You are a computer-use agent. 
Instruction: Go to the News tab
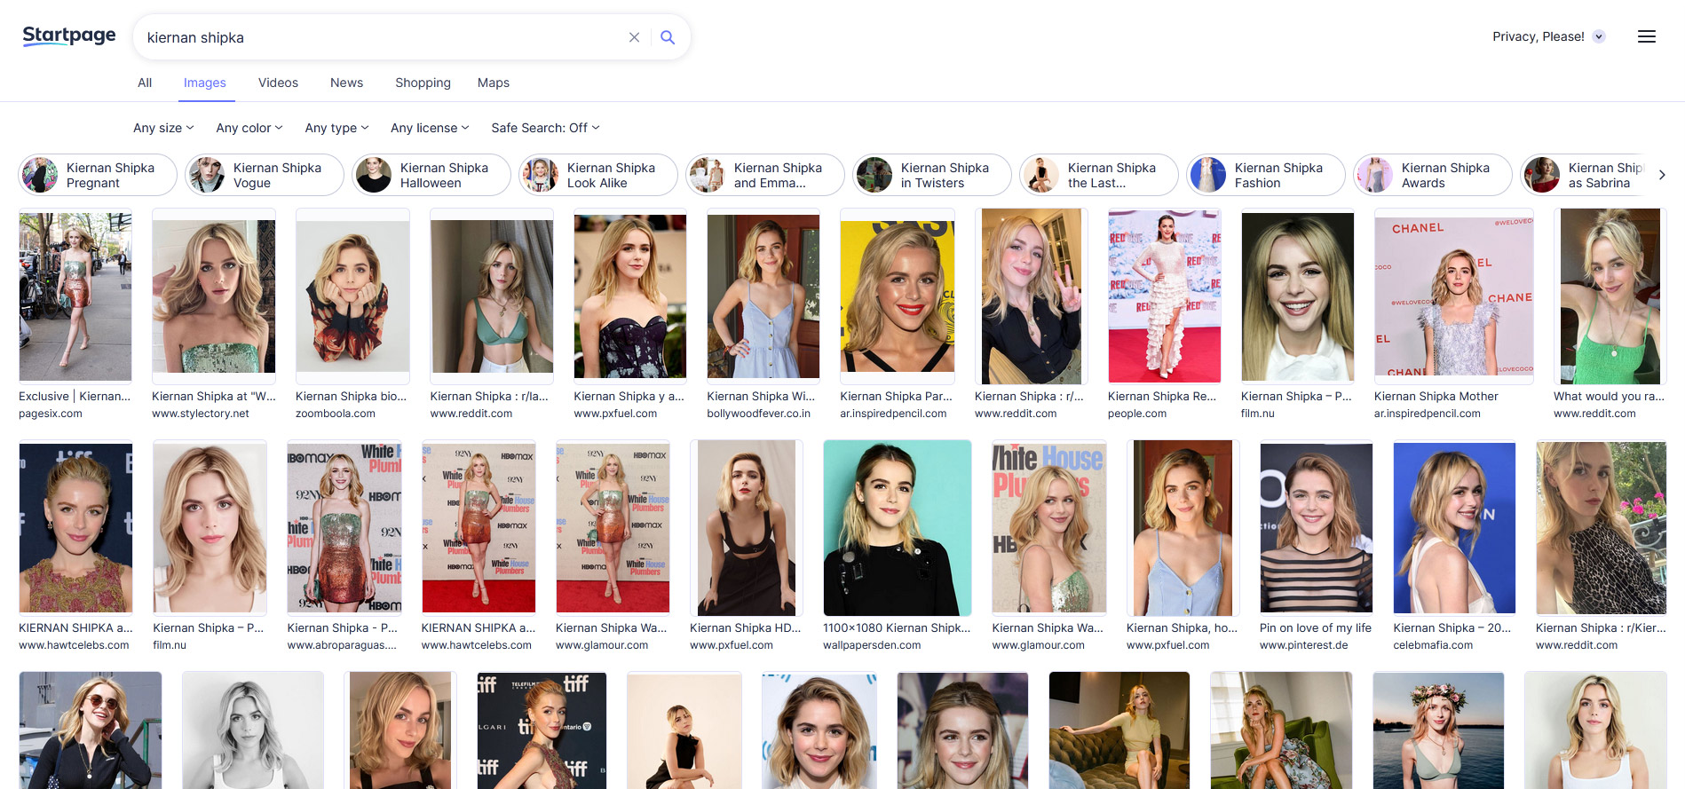tap(346, 83)
